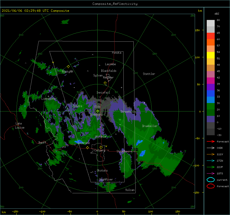Click the Drumheller city label

click(x=149, y=126)
